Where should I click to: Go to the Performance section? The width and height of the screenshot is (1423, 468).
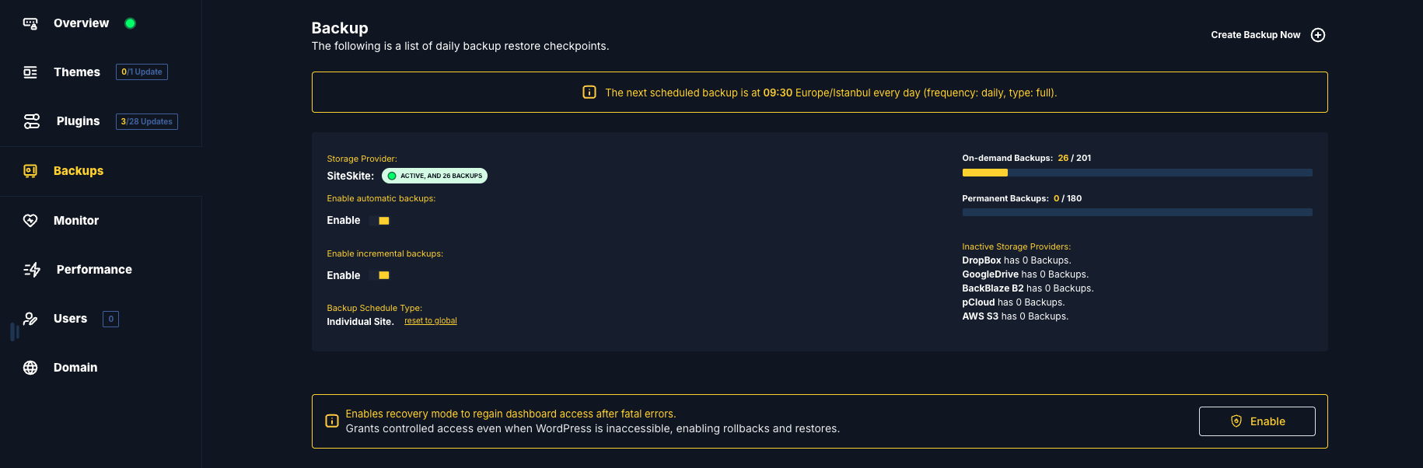94,270
